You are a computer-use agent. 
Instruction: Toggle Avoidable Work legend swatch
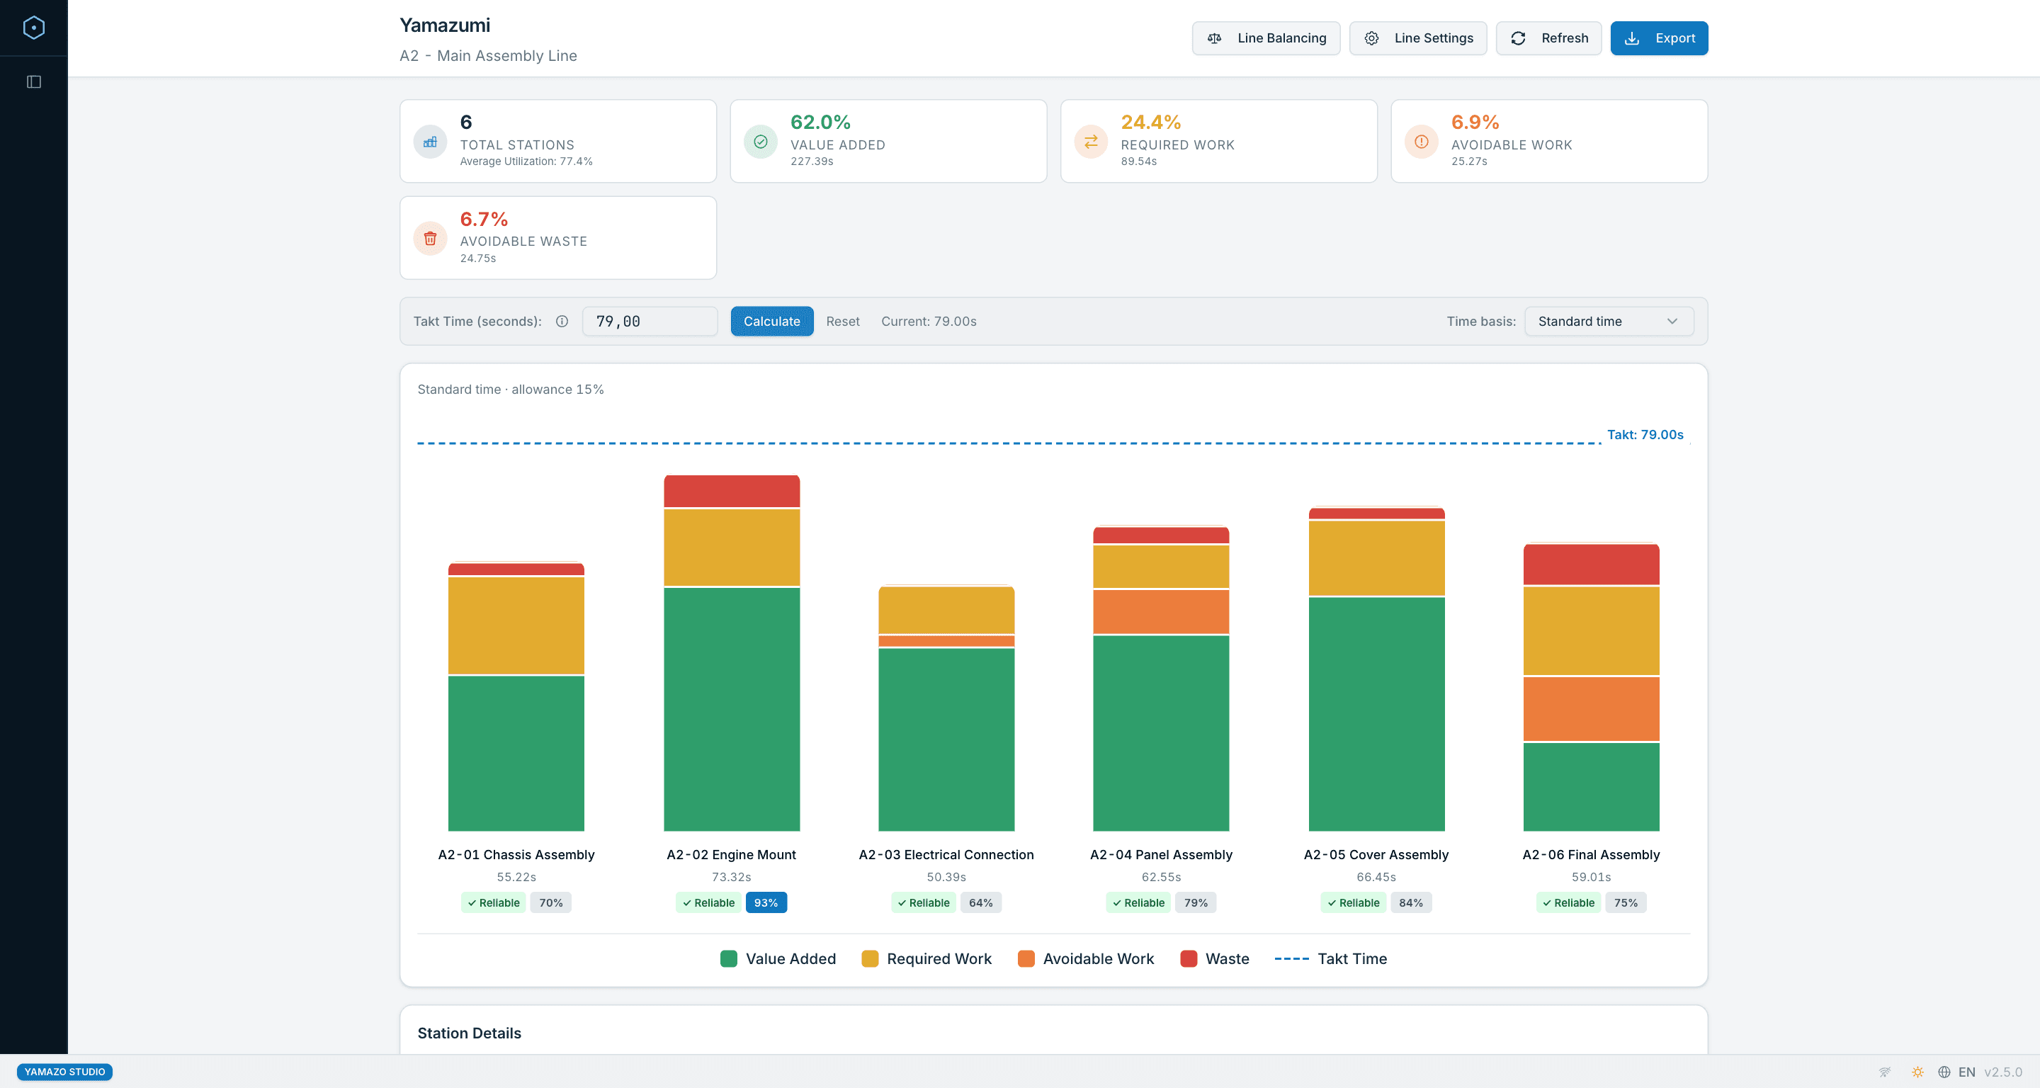(1026, 959)
